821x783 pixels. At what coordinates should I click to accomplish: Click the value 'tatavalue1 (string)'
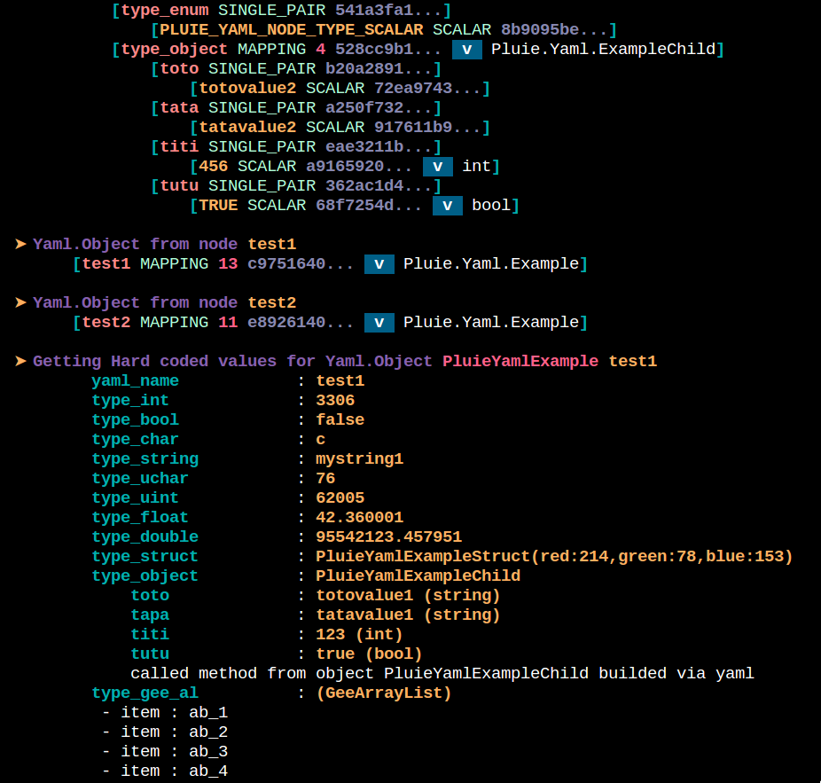(409, 615)
